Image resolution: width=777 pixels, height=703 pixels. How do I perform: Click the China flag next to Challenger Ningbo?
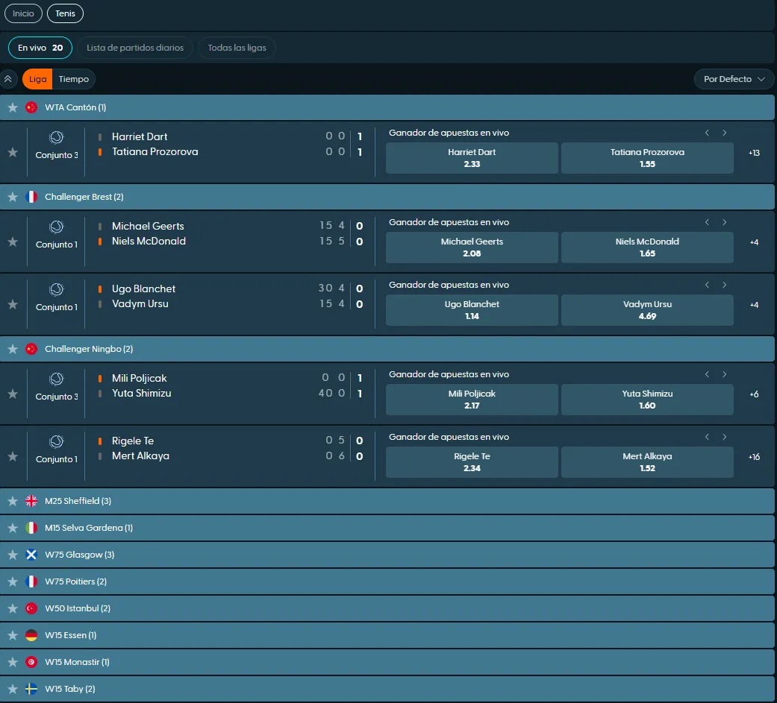pos(31,349)
